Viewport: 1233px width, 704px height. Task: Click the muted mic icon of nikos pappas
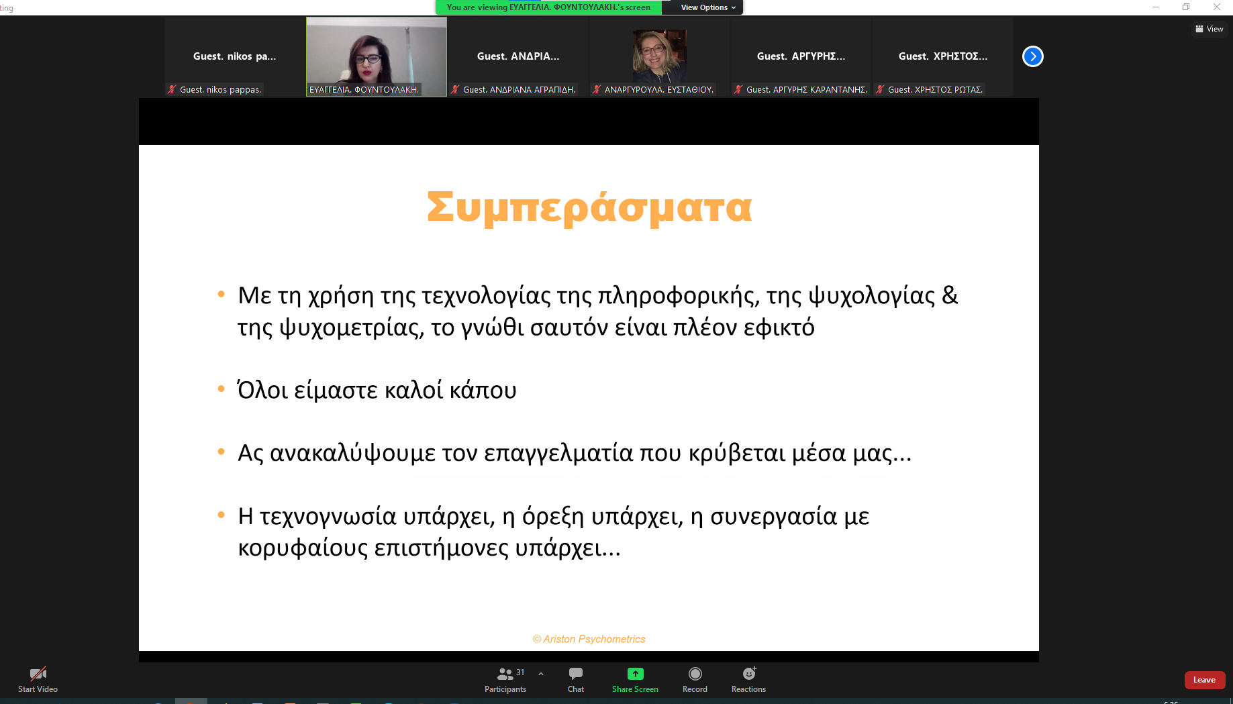point(172,89)
